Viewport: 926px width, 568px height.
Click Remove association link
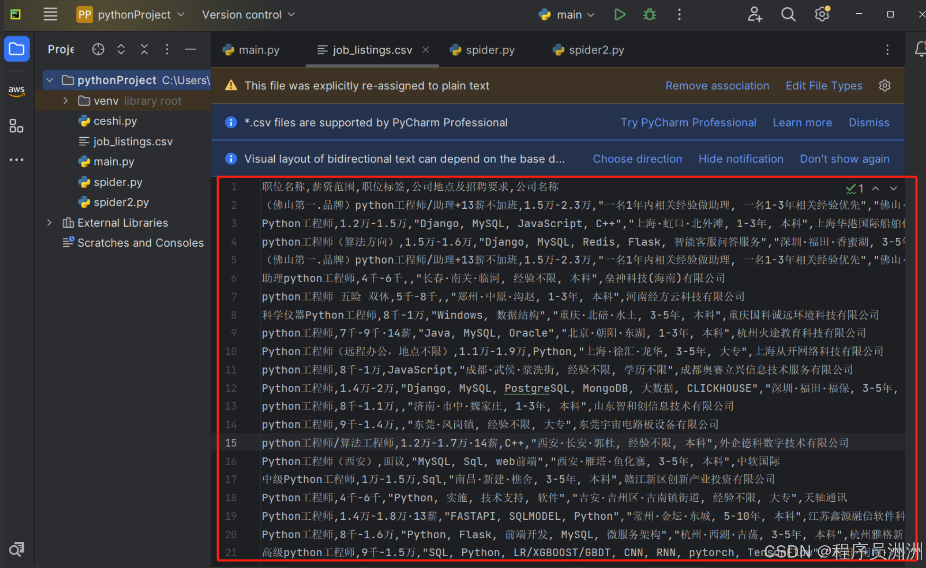click(x=717, y=86)
